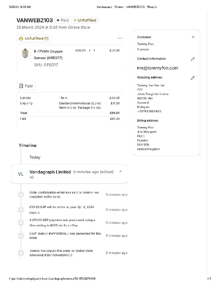Click the me@tommyfoo.com email address
Viewport: 220px width, 285px height.
point(157,68)
